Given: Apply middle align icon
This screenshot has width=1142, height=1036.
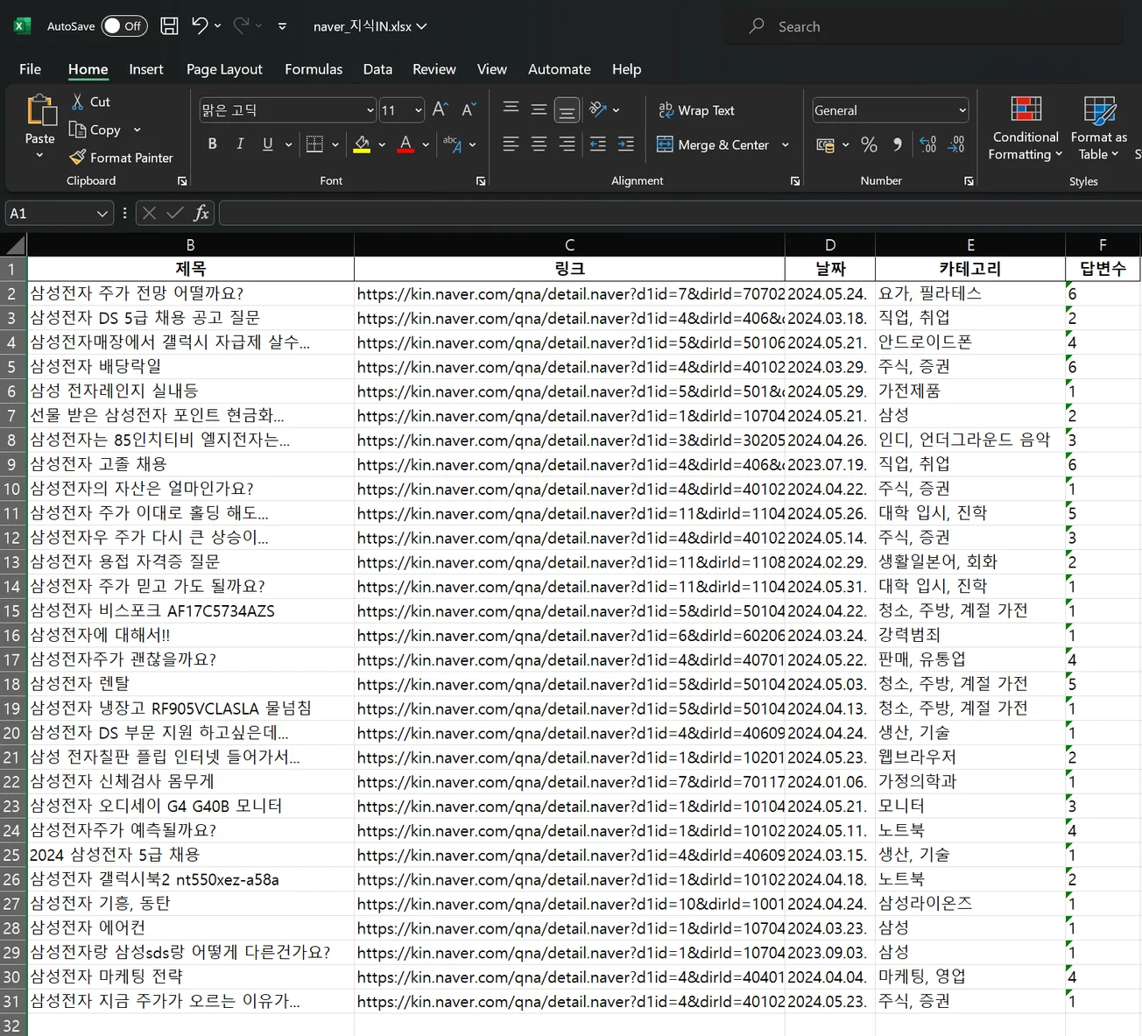Looking at the screenshot, I should 539,109.
